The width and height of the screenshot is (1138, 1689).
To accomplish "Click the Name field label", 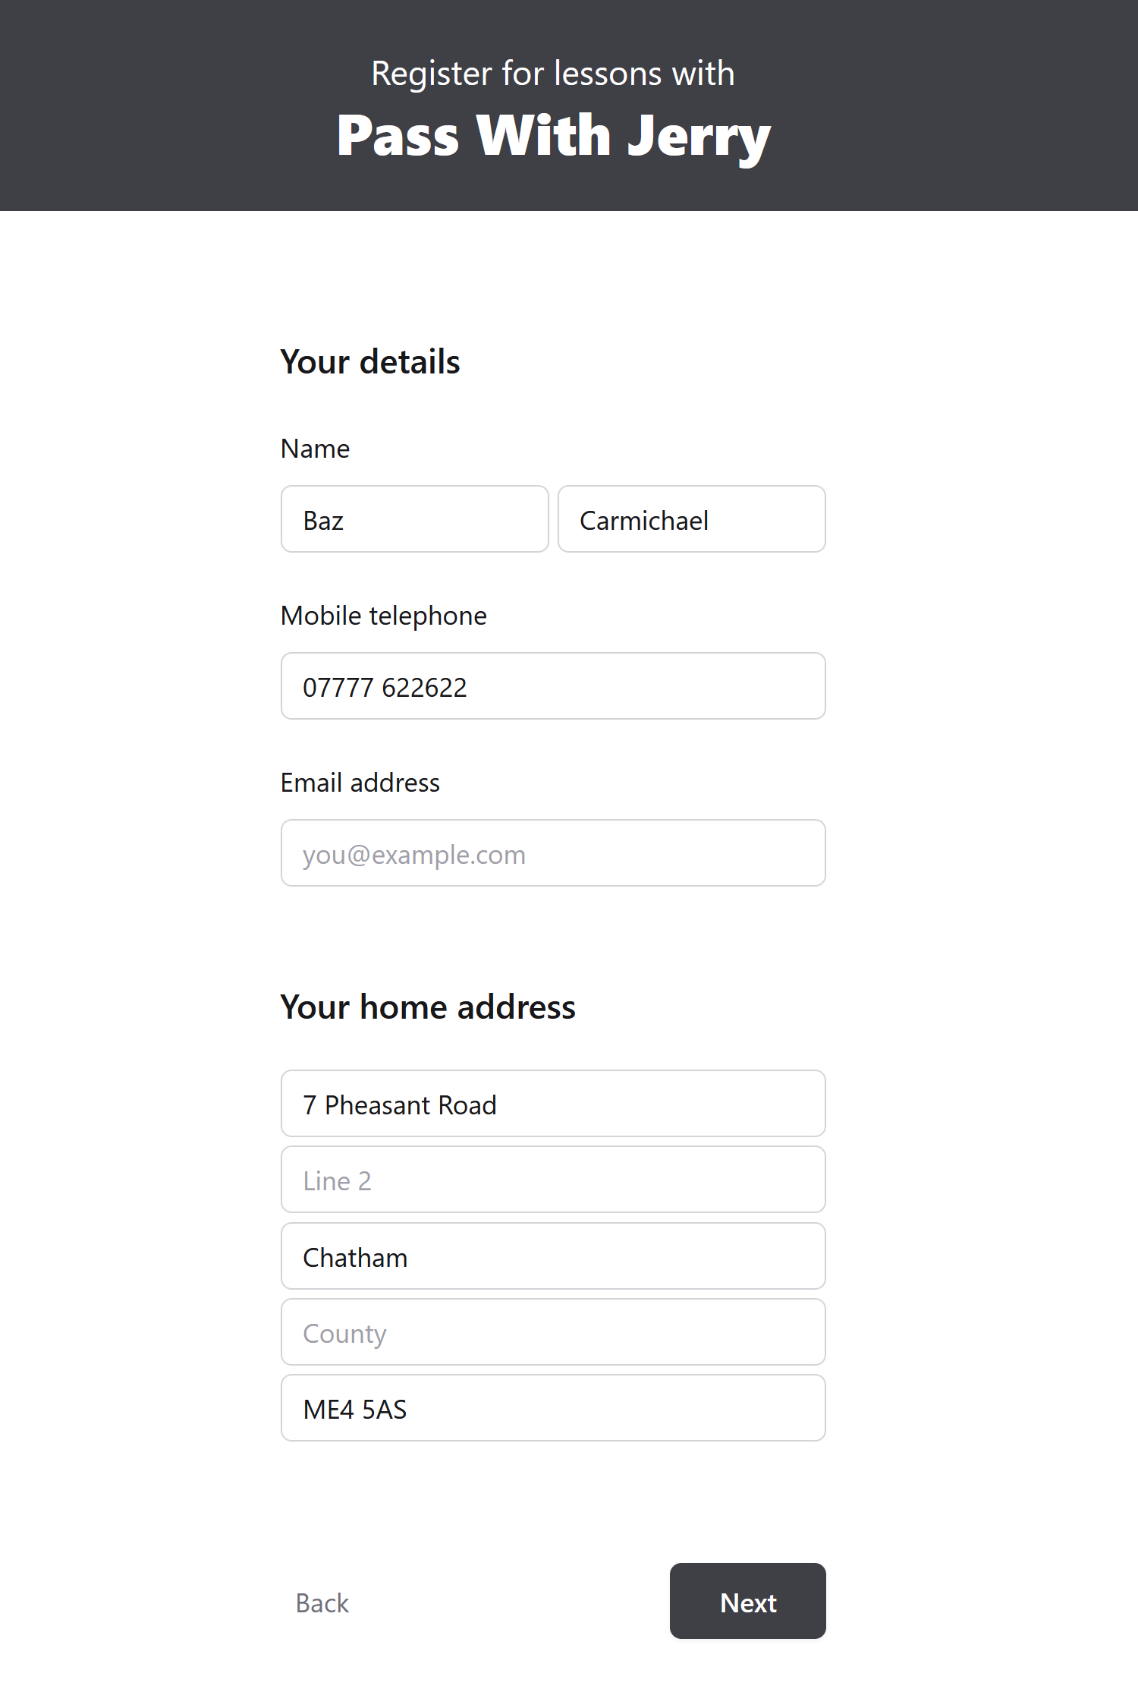I will (x=315, y=449).
